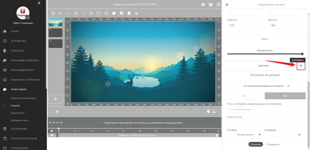This screenshot has width=310, height=150.
Task: Click the circle shape tool in the toolbar
Action: pos(114,13)
